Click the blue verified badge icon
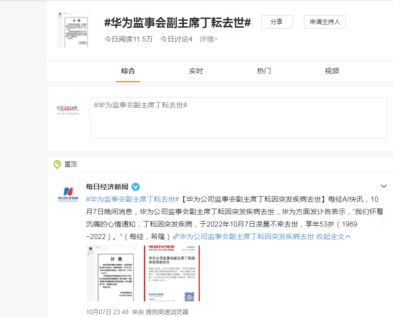This screenshot has width=393, height=317. tap(136, 187)
